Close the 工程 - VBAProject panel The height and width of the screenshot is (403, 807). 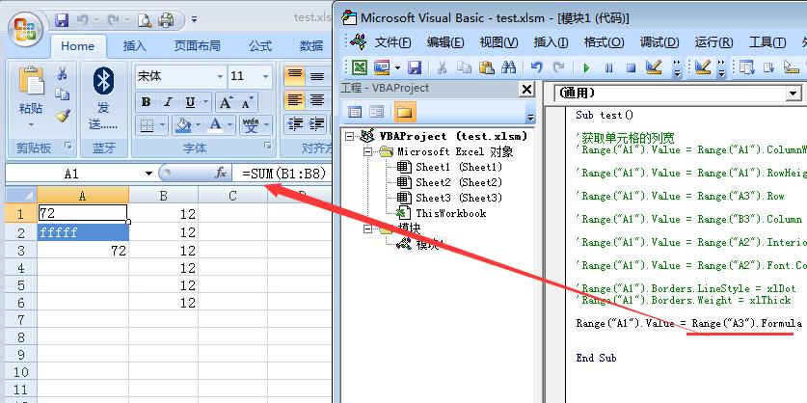point(526,89)
